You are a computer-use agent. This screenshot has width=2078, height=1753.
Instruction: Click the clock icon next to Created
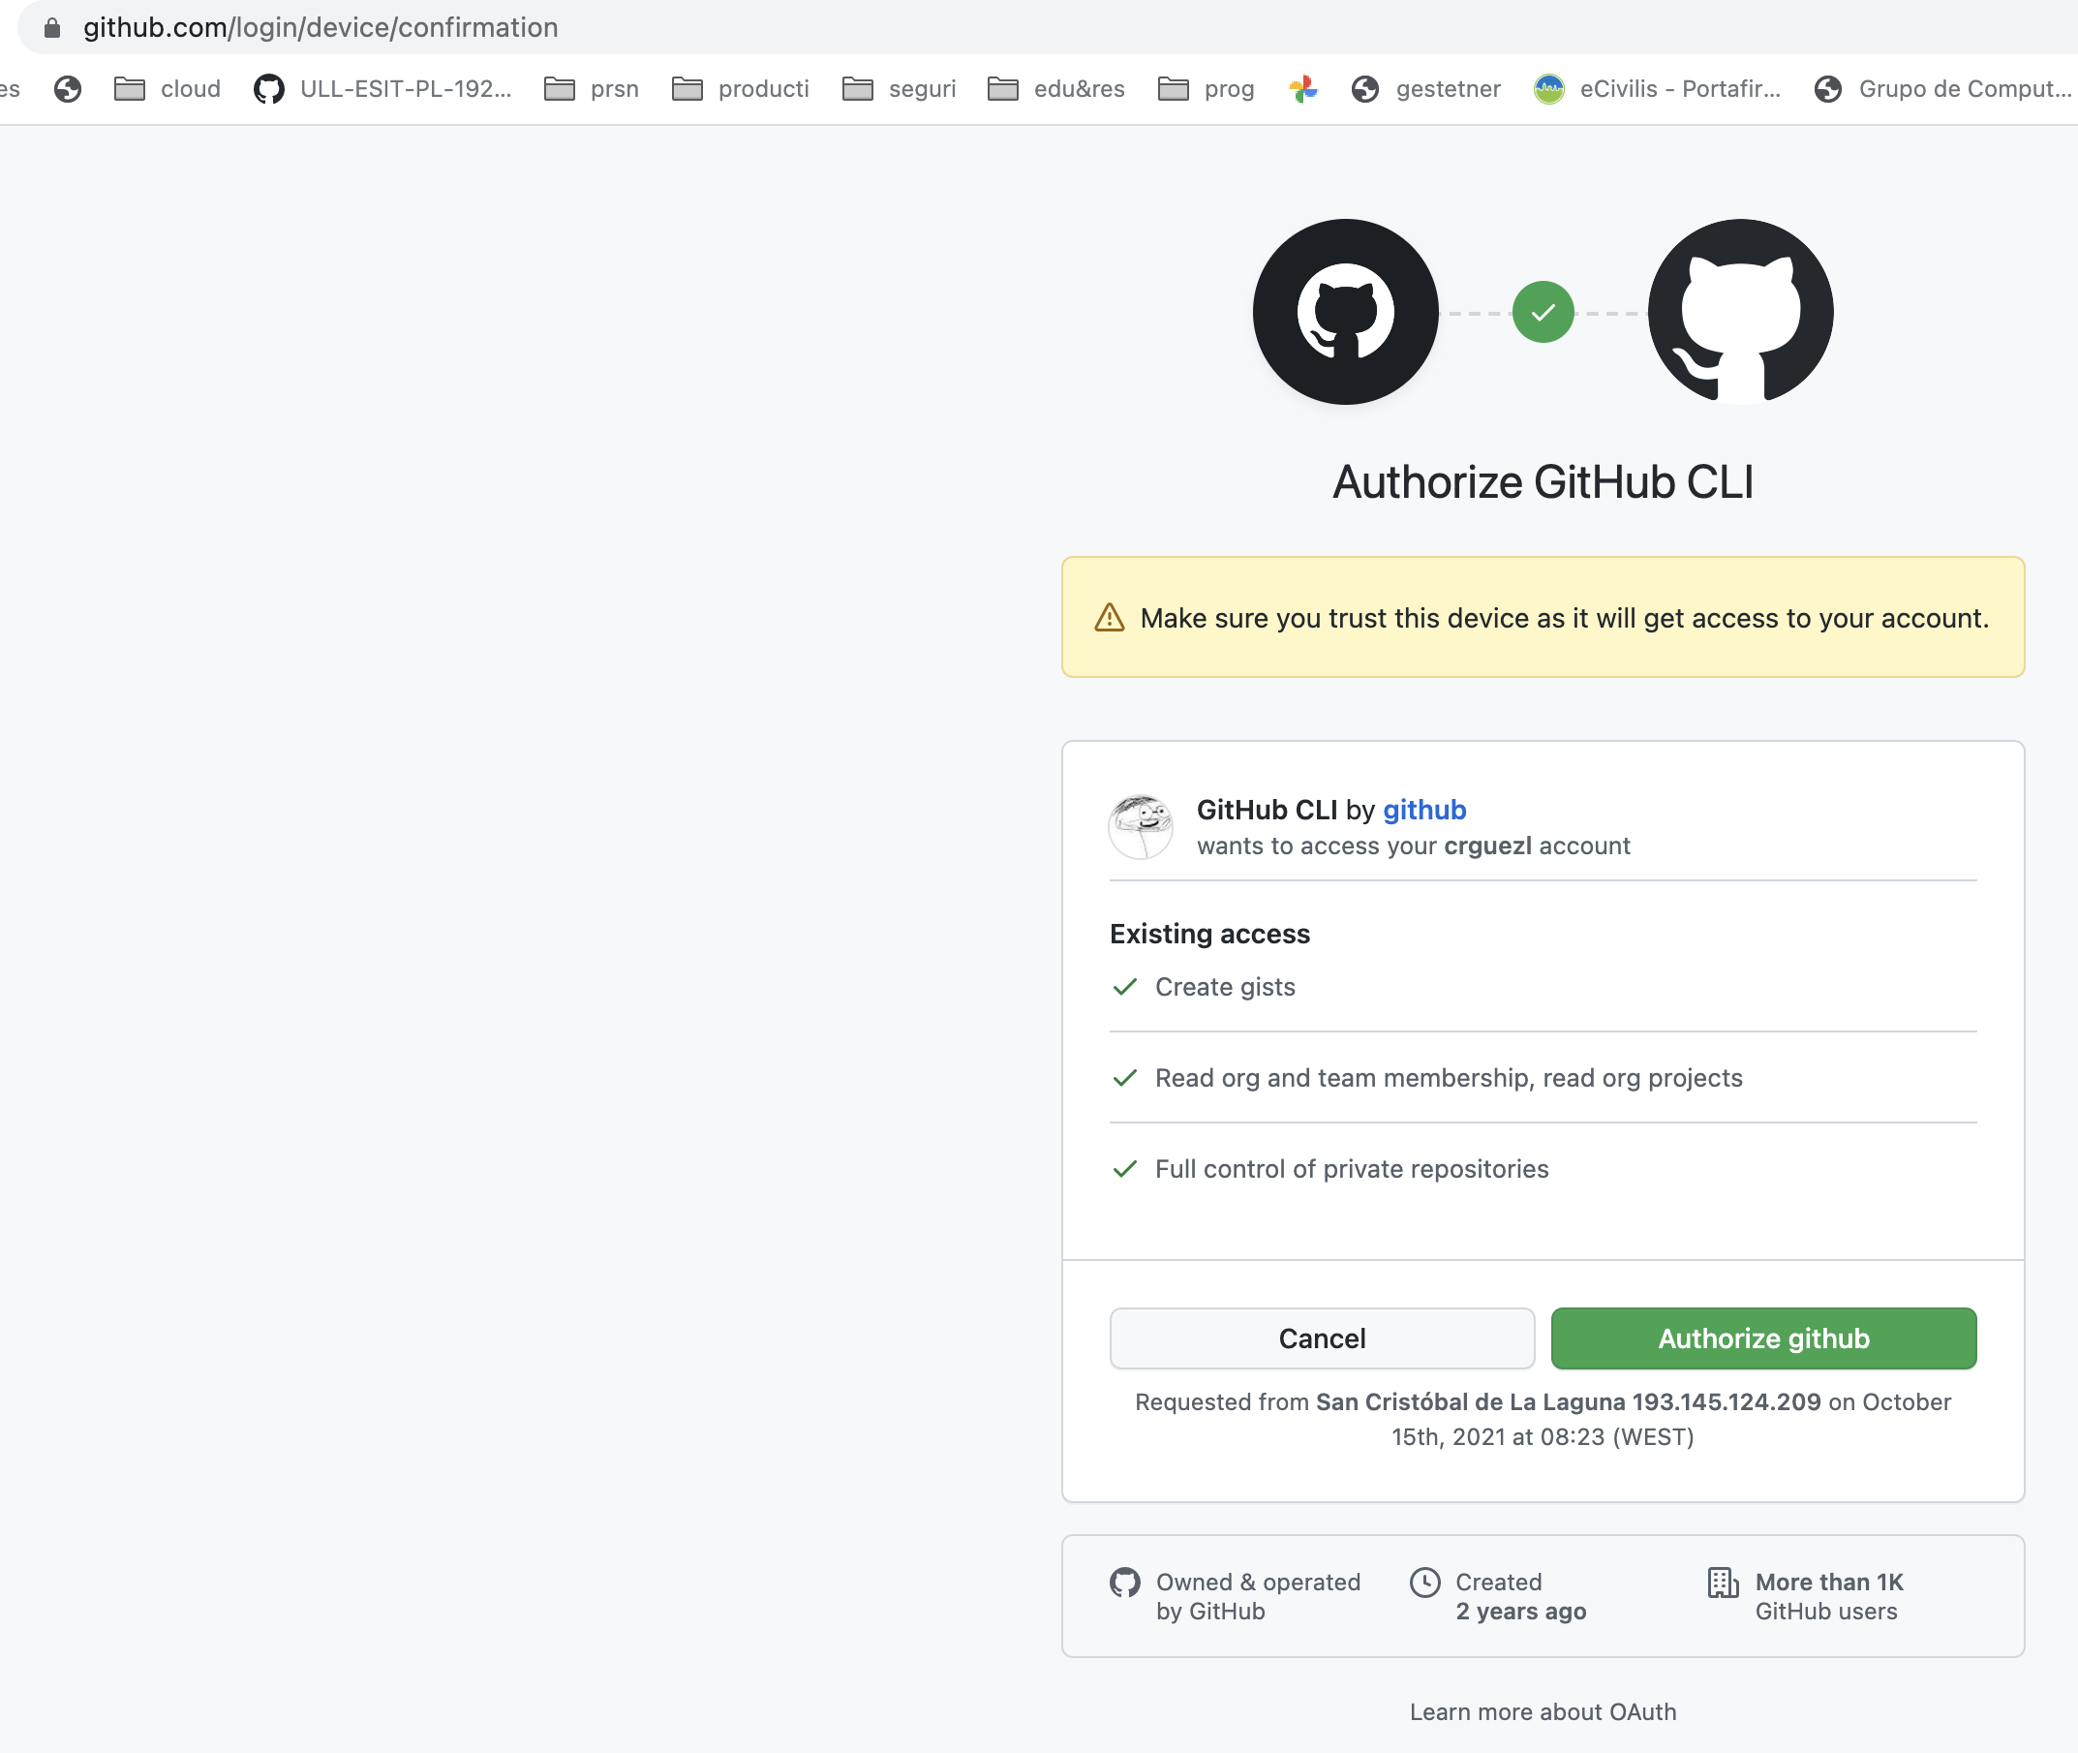point(1426,1583)
